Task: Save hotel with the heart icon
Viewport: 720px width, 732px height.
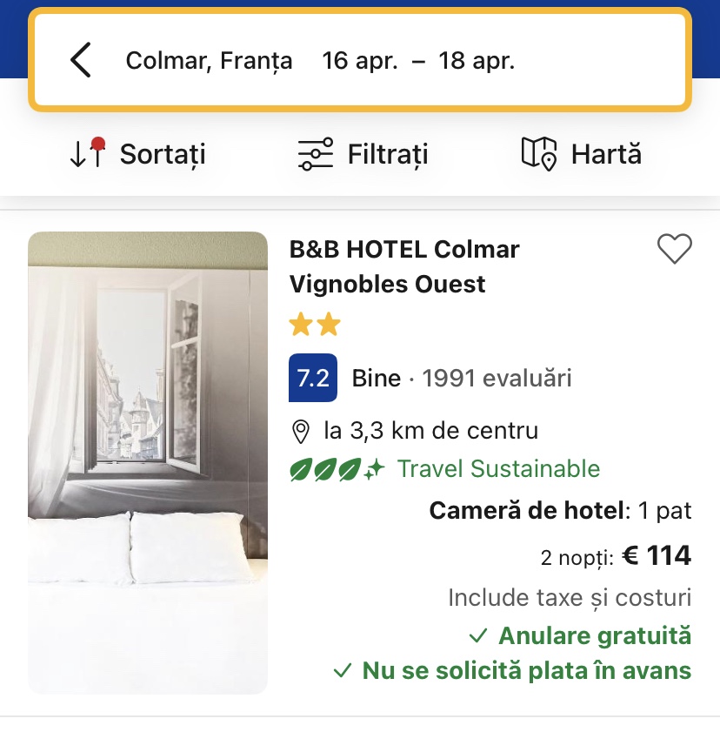Action: coord(674,250)
